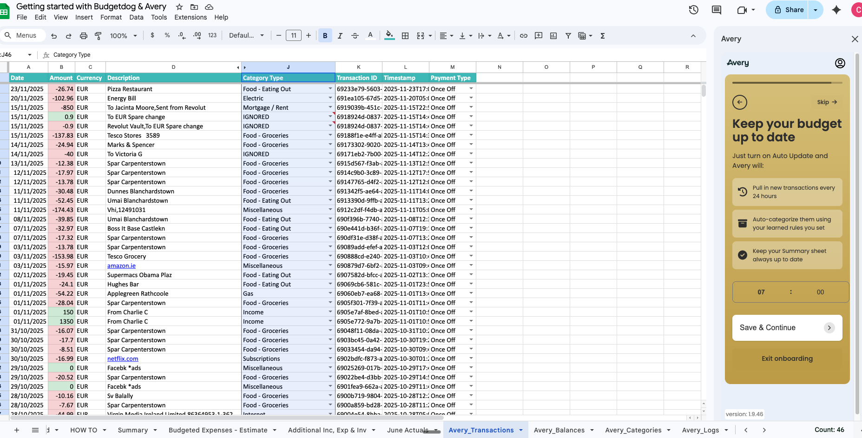The height and width of the screenshot is (438, 862).
Task: Click the Insert chart icon
Action: [553, 36]
